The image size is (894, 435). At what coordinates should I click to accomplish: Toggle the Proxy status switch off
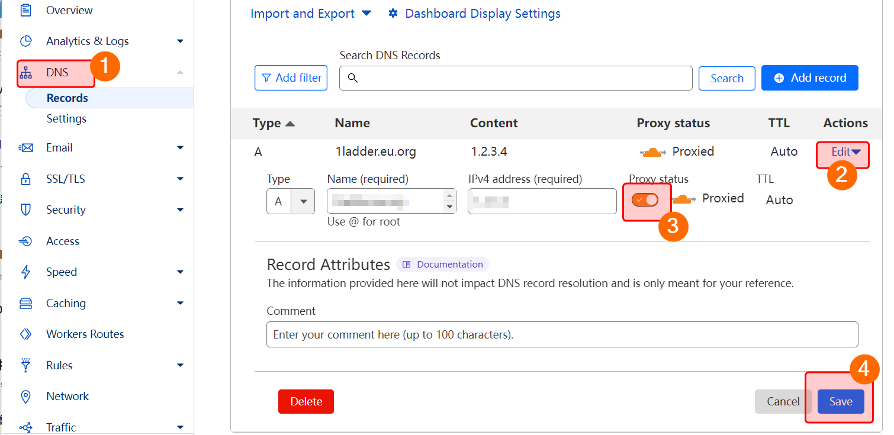[645, 200]
